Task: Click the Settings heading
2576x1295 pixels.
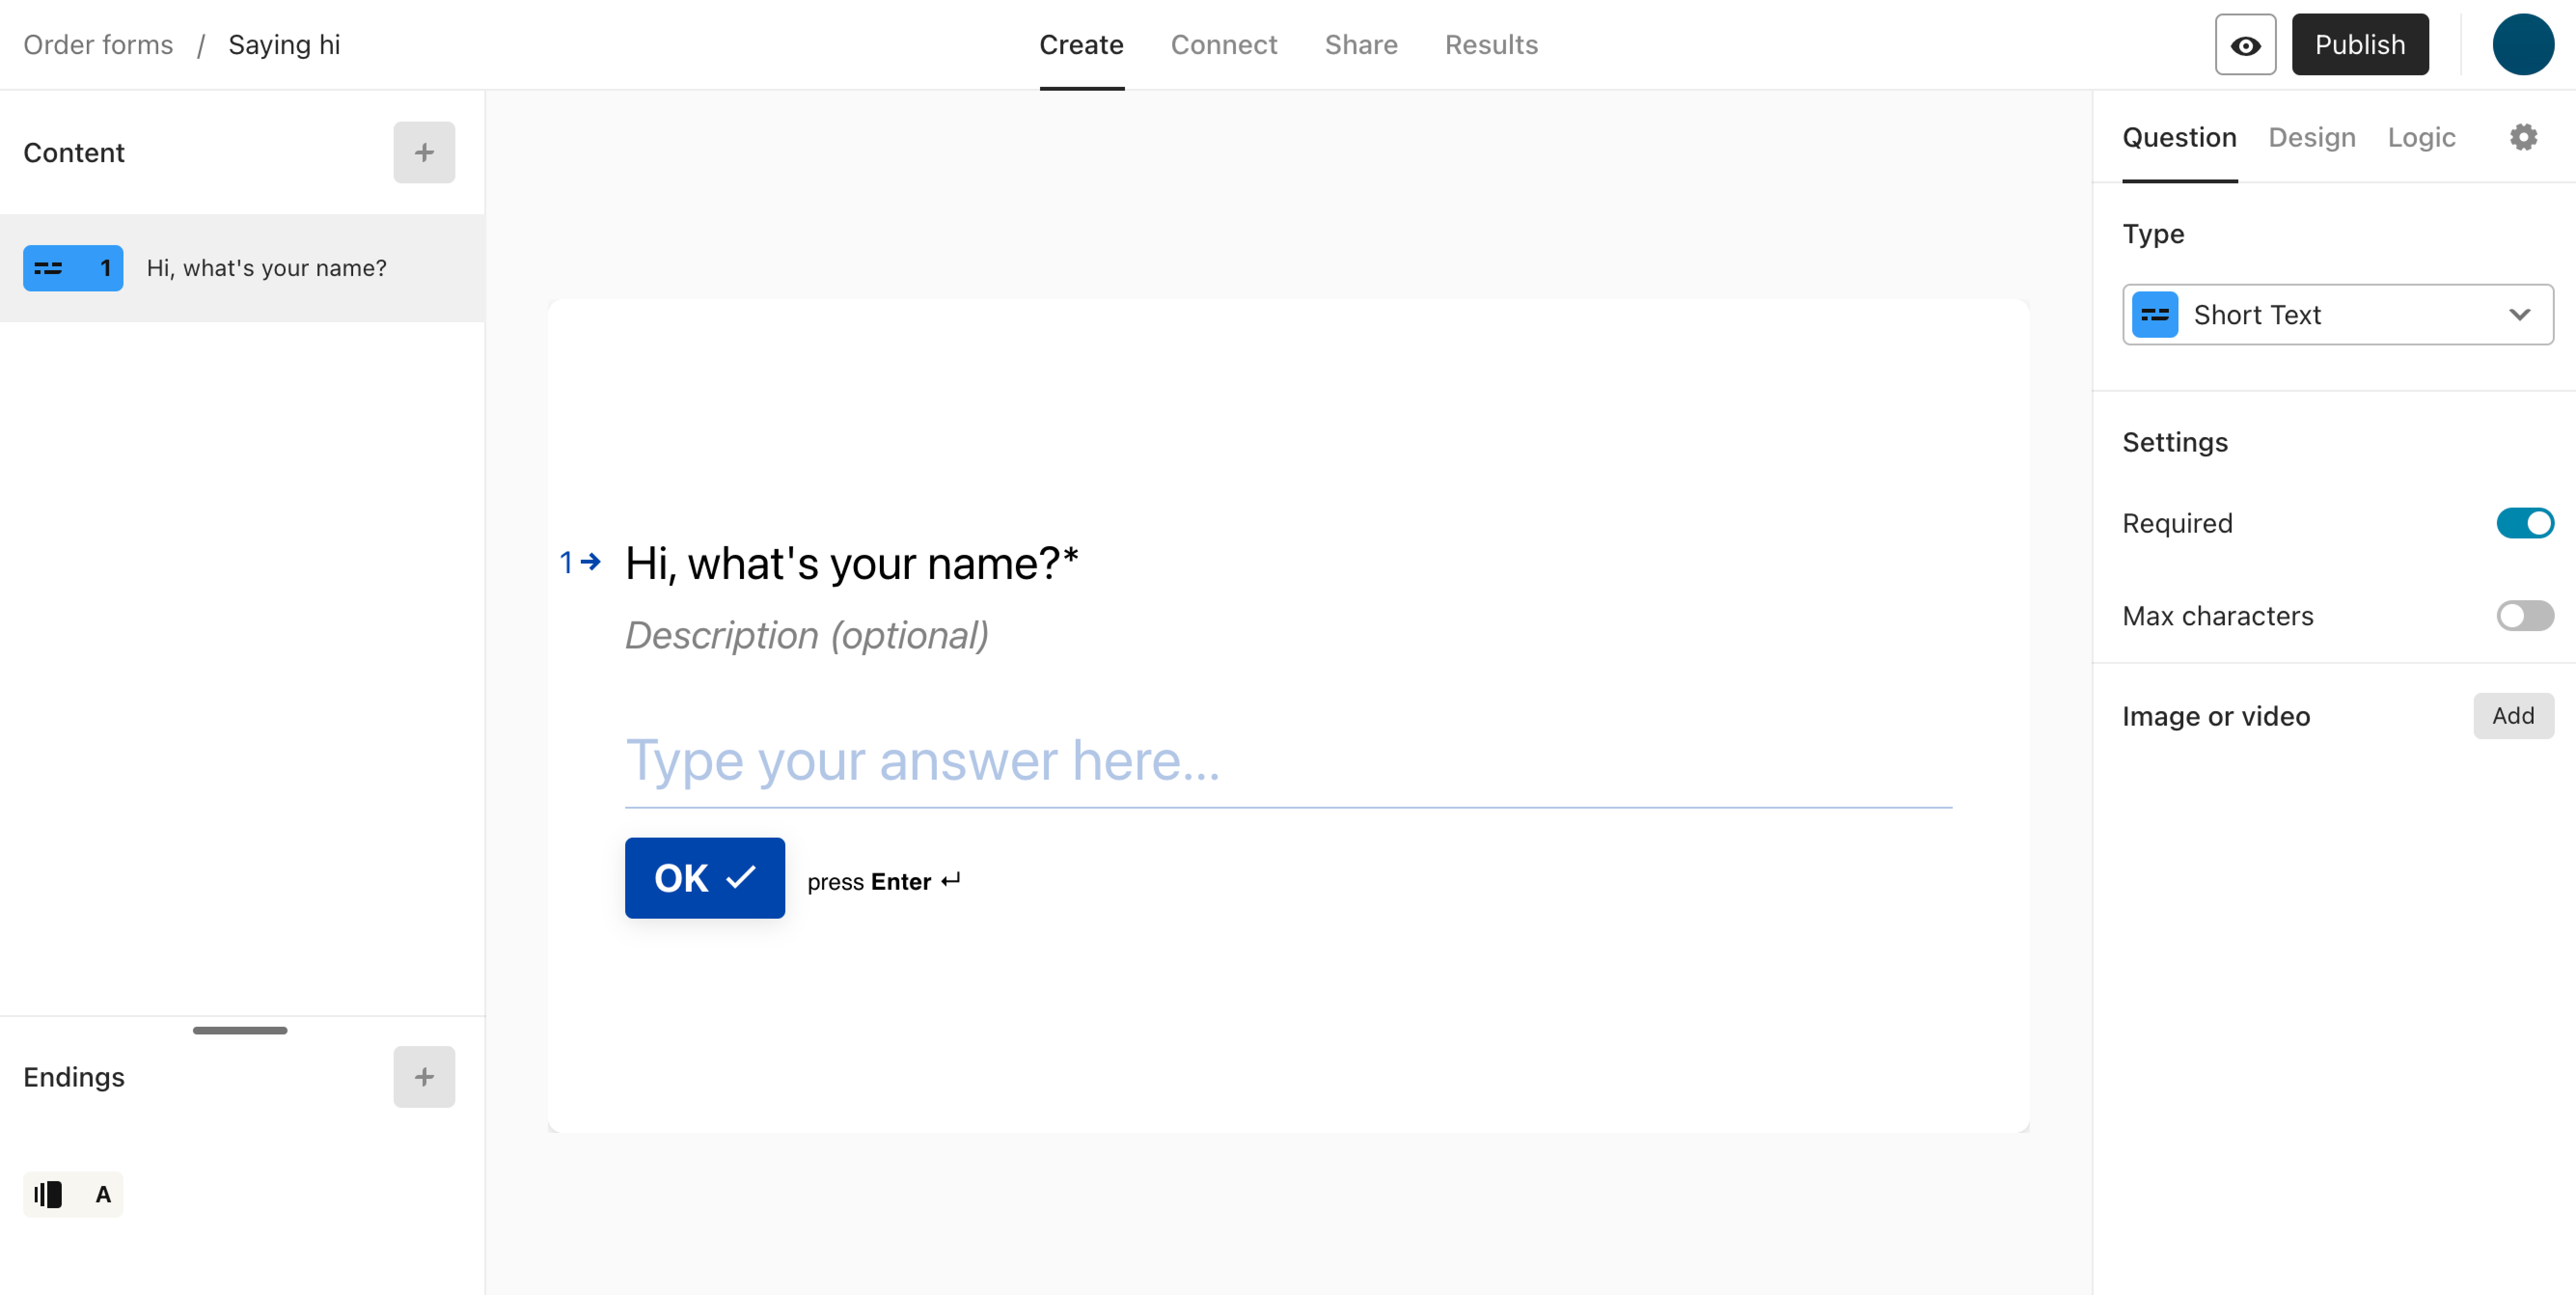Action: point(2175,442)
